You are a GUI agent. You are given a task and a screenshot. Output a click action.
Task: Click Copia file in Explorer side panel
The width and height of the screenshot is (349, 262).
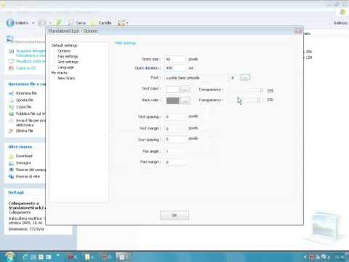point(23,107)
